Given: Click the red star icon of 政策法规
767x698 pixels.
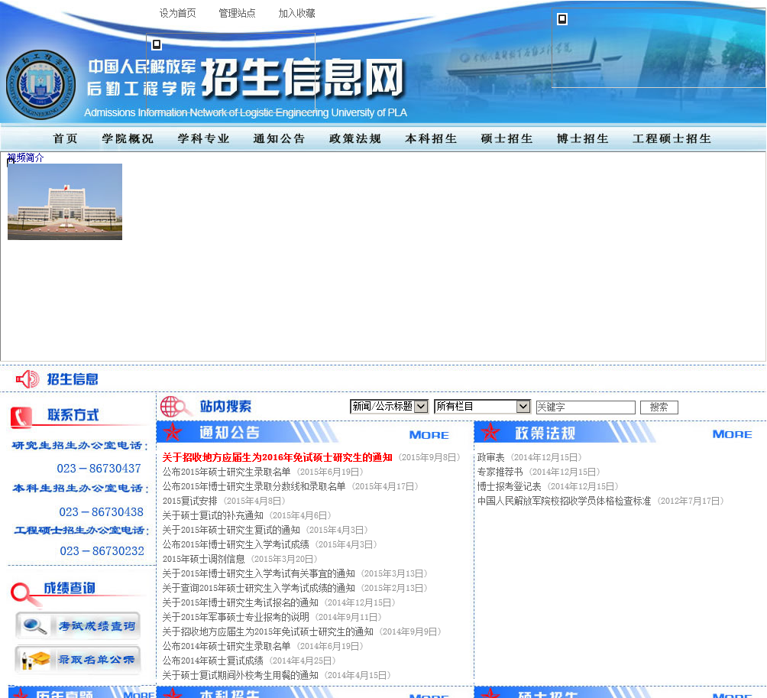Looking at the screenshot, I should point(490,432).
